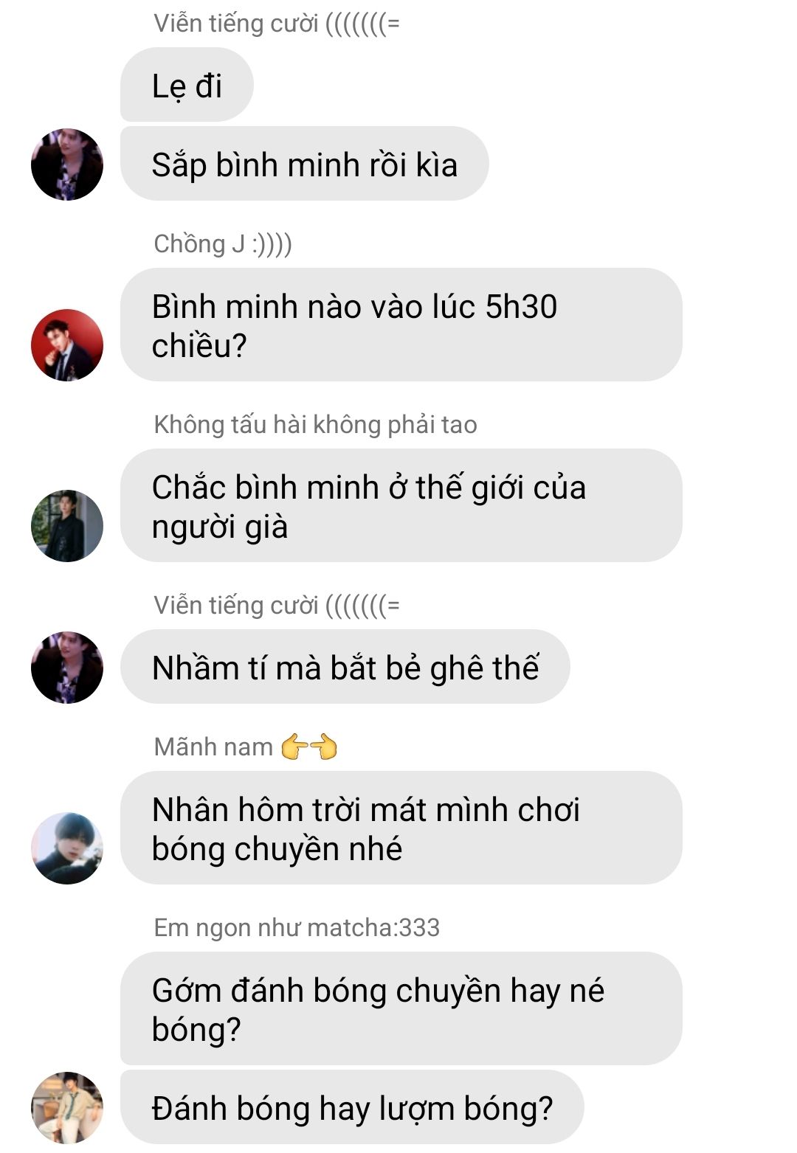
Task: Tap avatar next to "Chắc bình minh" message
Action: (x=67, y=526)
